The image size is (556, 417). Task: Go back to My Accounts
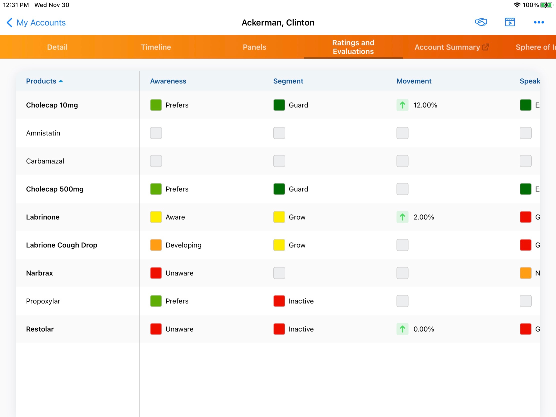point(41,22)
